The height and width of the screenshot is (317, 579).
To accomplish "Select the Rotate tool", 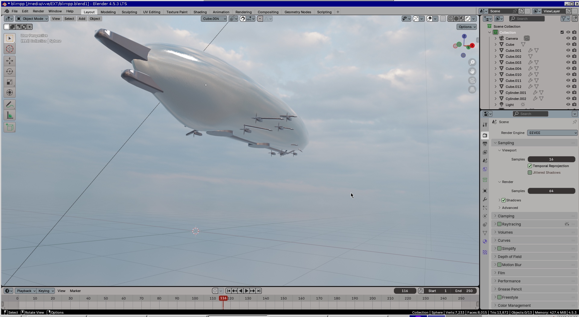I will [x=10, y=71].
